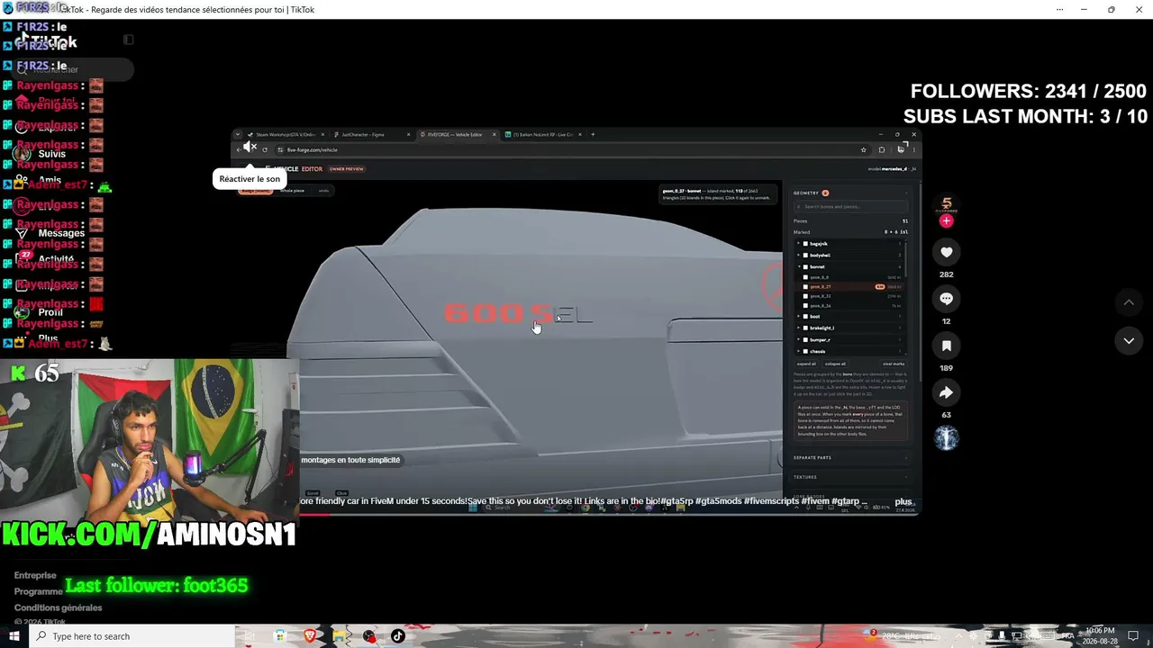Open the spinning sound disc thumbnail
The image size is (1153, 648).
coord(946,438)
